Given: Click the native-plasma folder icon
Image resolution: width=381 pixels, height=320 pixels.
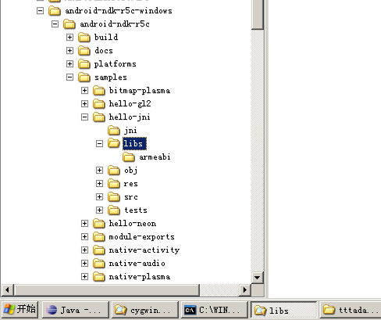Looking at the screenshot, I should tap(99, 277).
